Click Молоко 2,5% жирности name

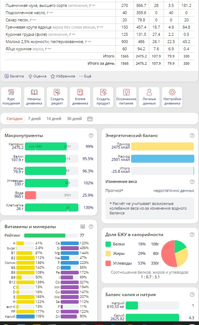(x=45, y=42)
